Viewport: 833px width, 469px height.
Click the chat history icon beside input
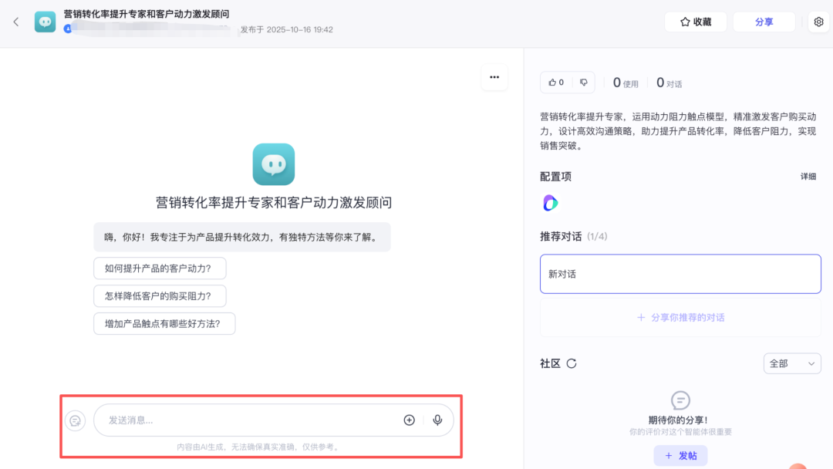coord(75,420)
